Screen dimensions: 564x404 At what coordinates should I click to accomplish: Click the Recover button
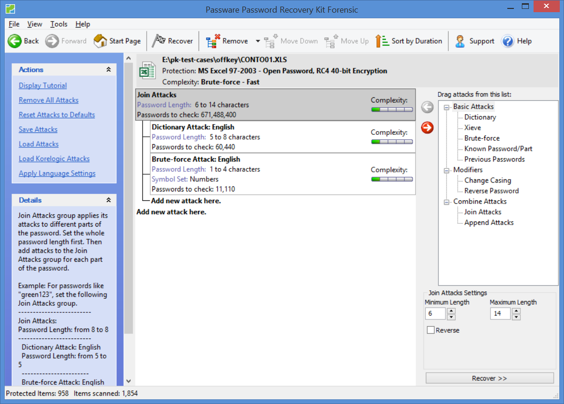tap(489, 378)
